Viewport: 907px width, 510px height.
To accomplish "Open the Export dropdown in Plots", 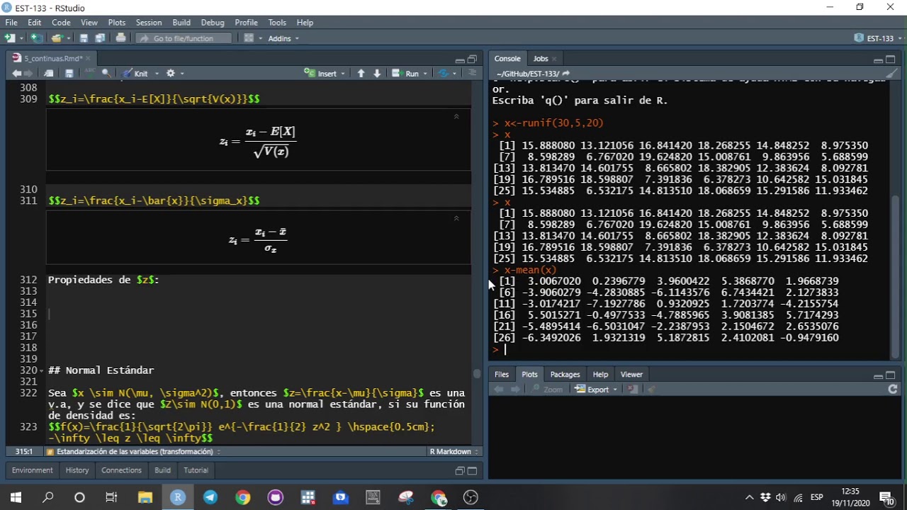I will click(x=595, y=389).
